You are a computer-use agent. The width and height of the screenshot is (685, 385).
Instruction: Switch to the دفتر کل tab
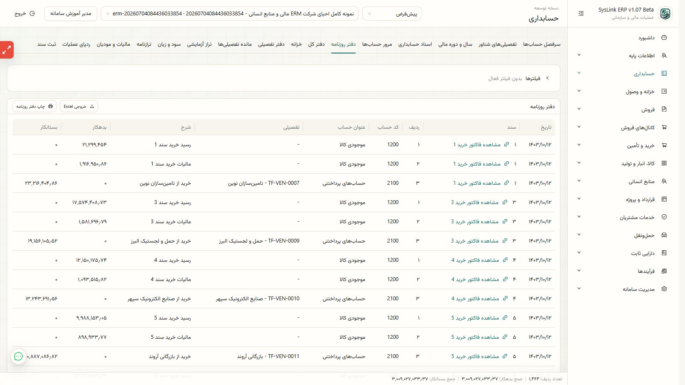tap(316, 44)
